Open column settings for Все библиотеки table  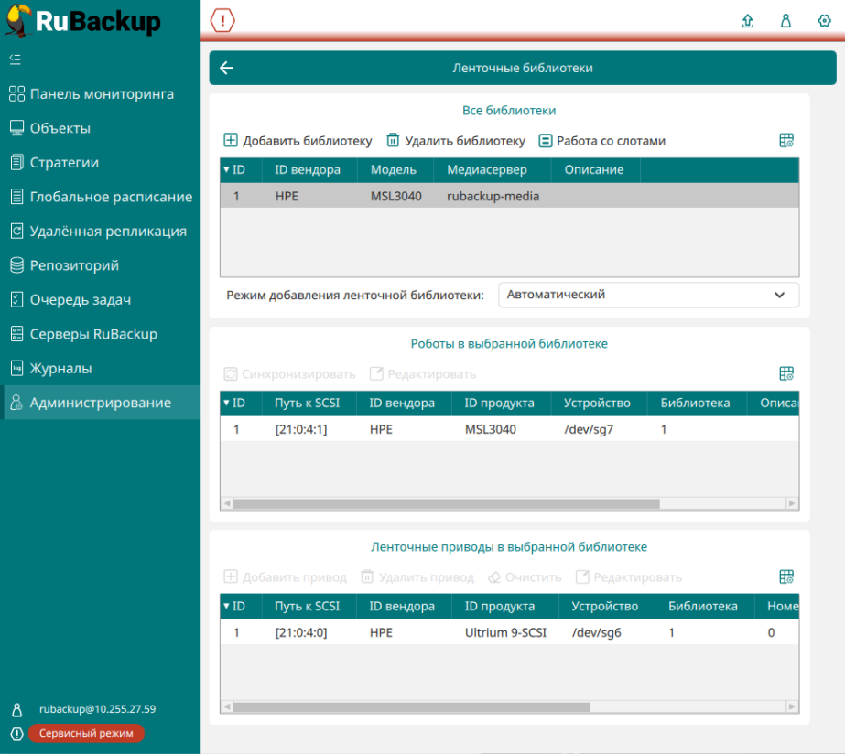[x=785, y=141]
